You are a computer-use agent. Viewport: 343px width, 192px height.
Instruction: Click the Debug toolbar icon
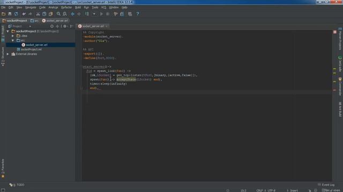[x=108, y=14]
